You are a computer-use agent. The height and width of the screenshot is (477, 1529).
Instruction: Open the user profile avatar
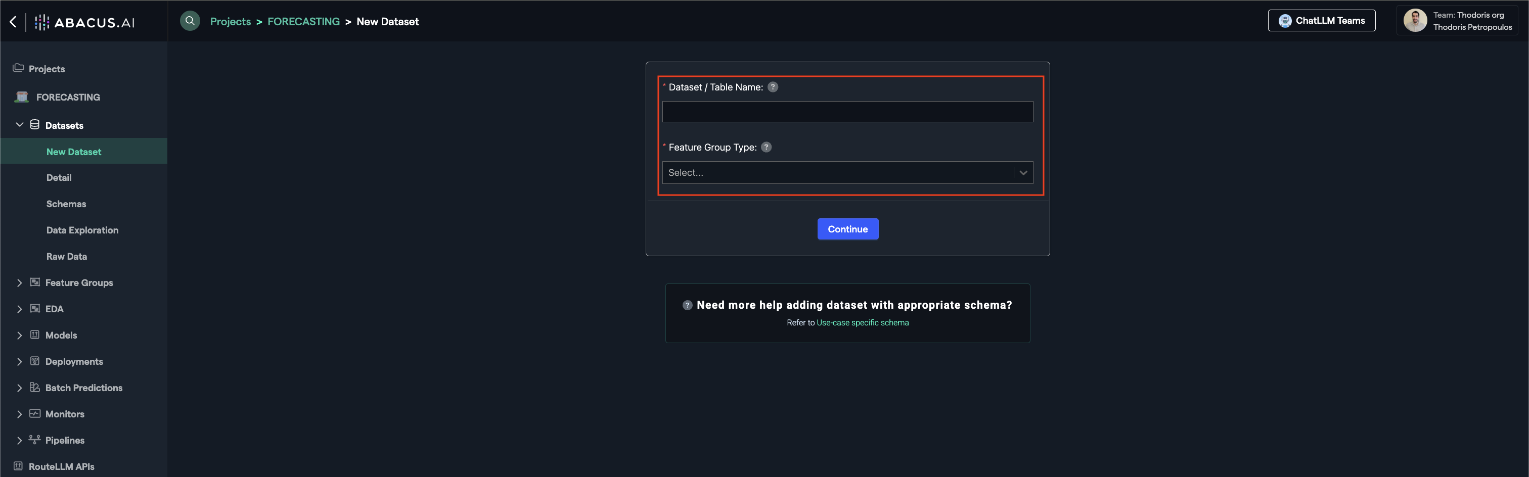pyautogui.click(x=1414, y=21)
